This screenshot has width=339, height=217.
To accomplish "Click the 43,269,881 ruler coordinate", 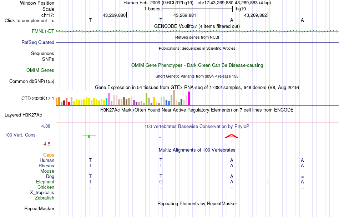I will coord(184,15).
